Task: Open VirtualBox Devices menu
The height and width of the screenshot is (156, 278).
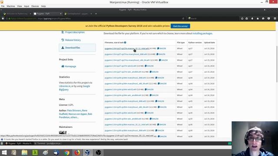Action: (35, 6)
